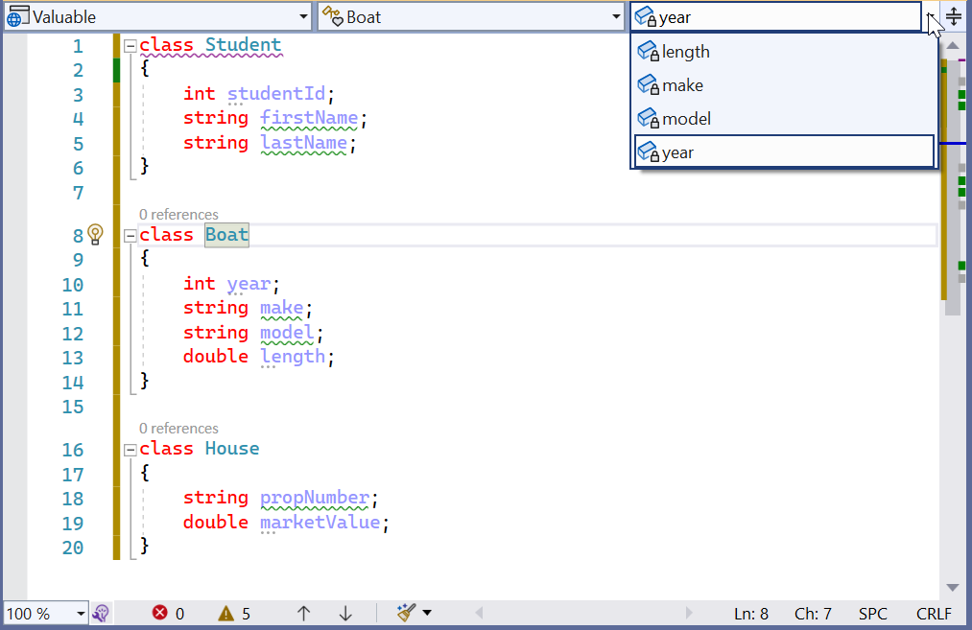Click the CRLF line ending indicator
The image size is (972, 630).
point(934,614)
